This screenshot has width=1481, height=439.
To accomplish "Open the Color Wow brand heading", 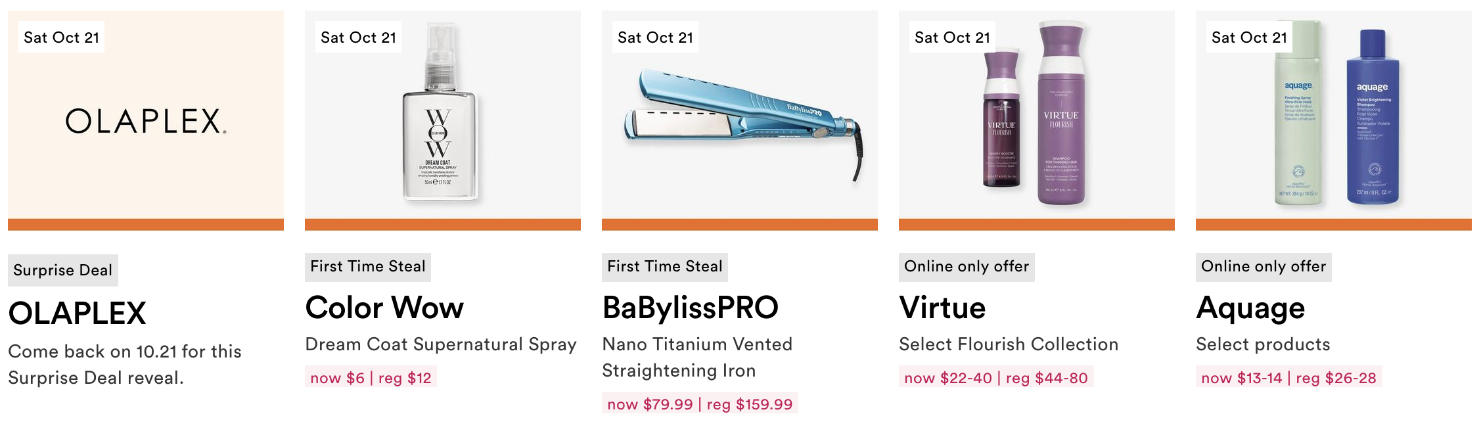I will click(384, 308).
